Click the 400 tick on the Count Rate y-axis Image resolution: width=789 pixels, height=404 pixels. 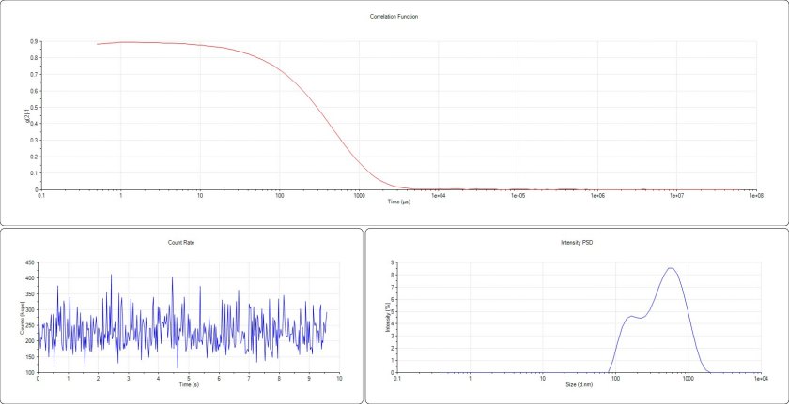[30, 278]
